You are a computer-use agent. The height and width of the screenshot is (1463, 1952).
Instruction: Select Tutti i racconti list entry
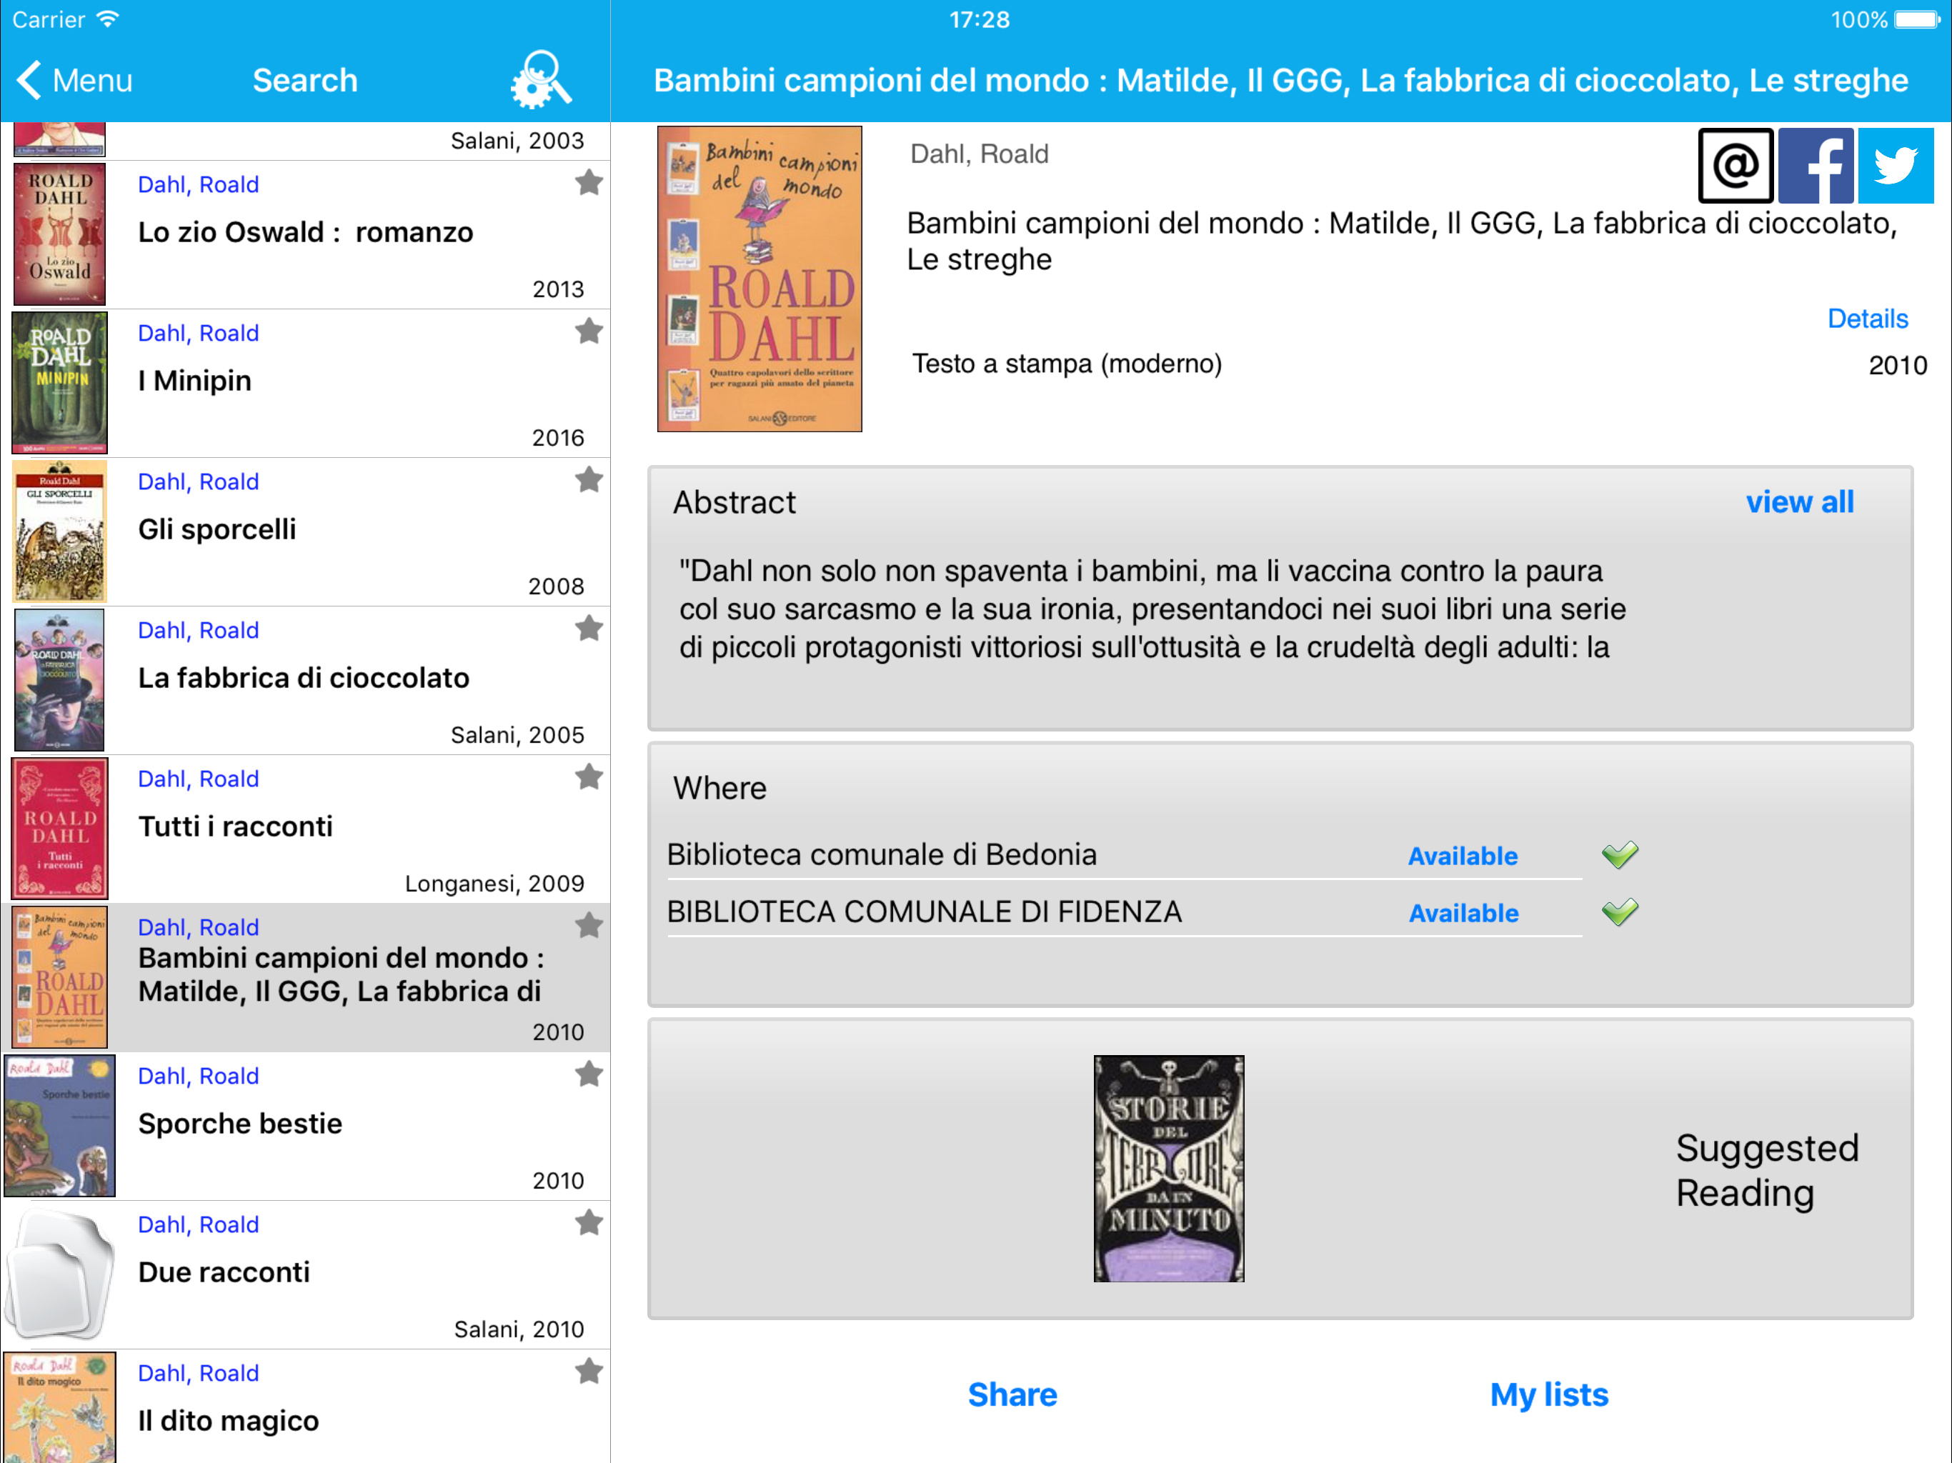click(x=235, y=826)
